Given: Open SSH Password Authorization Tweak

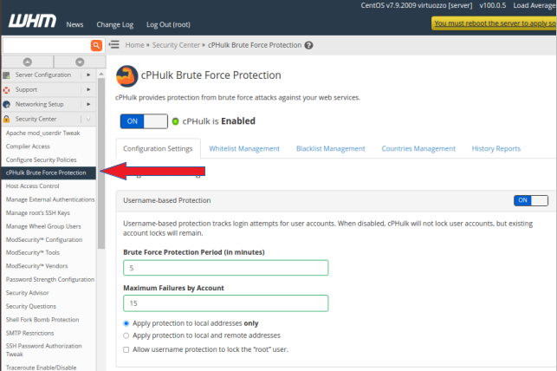Looking at the screenshot, I should point(43,350).
